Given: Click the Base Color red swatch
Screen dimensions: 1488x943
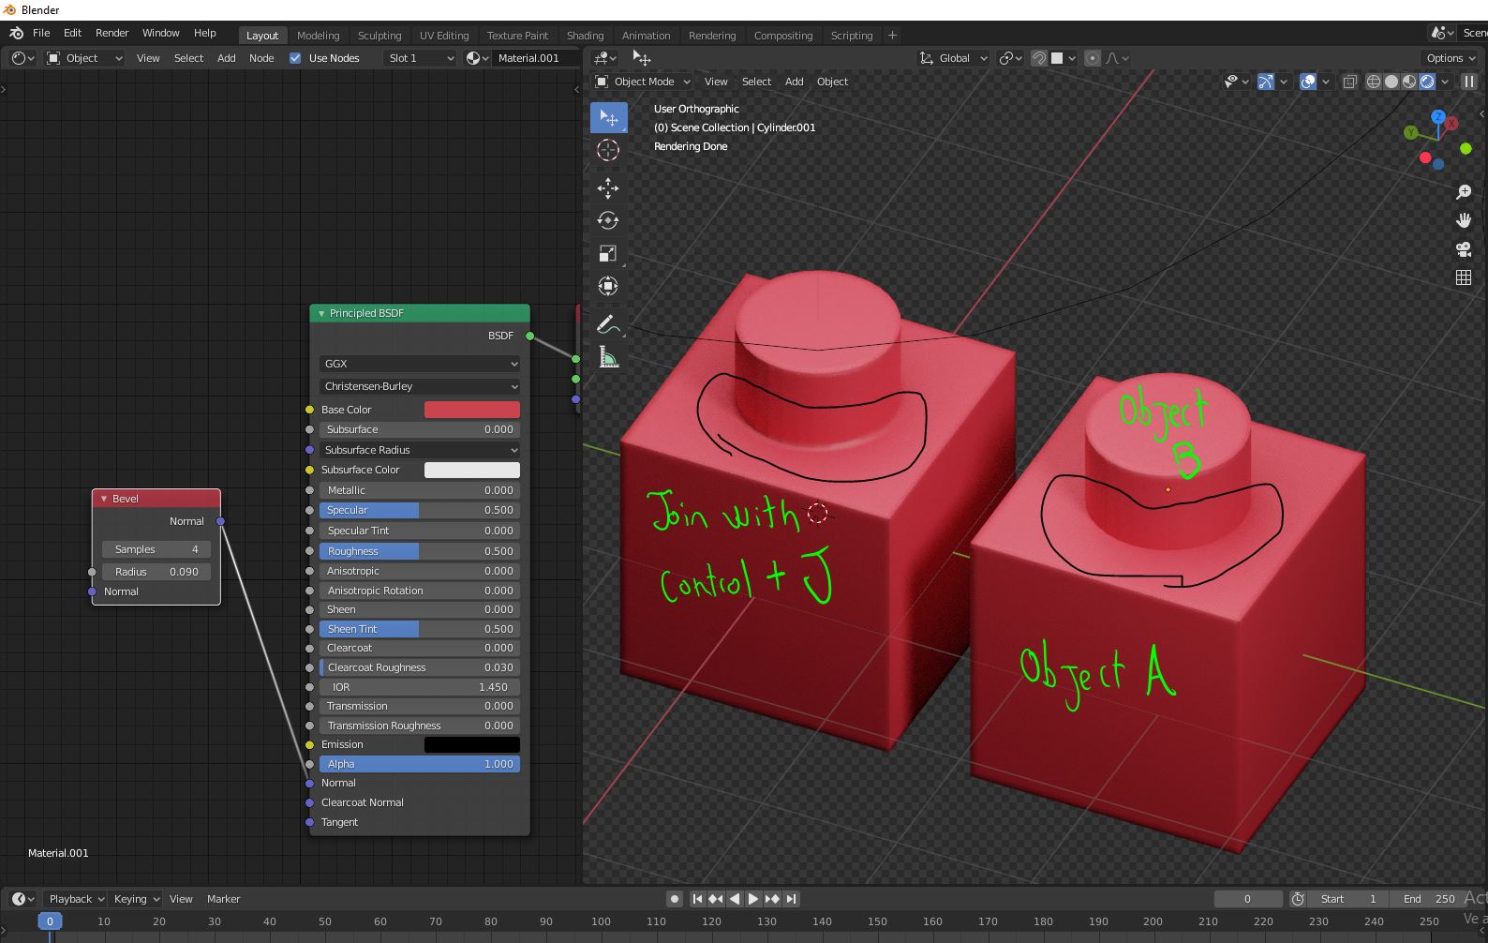Looking at the screenshot, I should point(472,410).
